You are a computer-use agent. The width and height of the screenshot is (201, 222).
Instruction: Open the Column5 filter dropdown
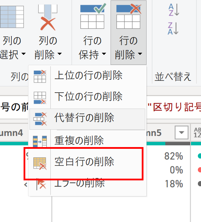coord(182,133)
